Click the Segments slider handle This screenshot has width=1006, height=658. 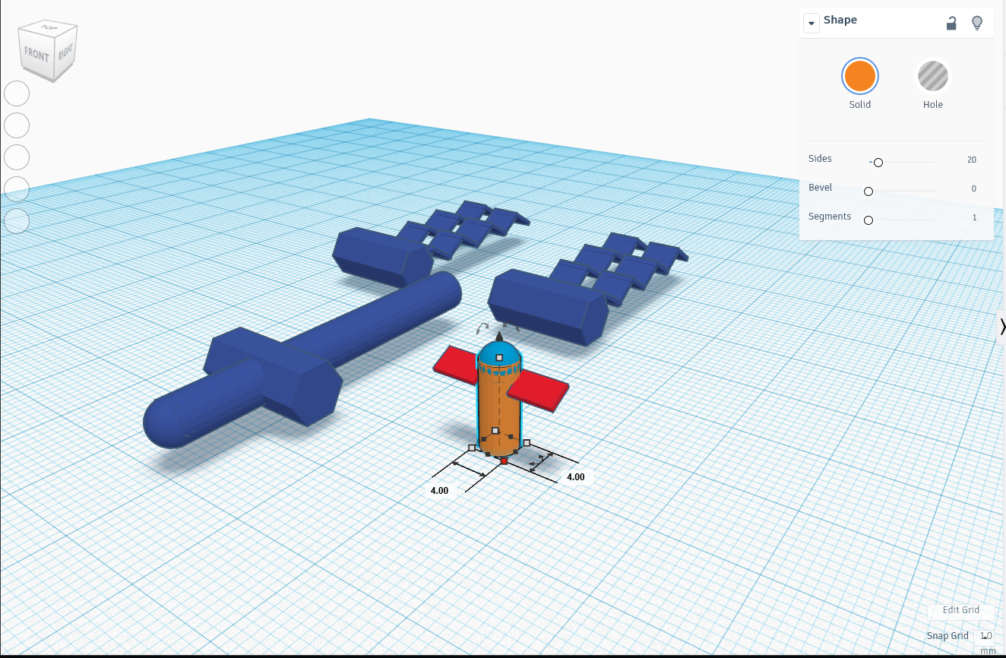pyautogui.click(x=868, y=220)
